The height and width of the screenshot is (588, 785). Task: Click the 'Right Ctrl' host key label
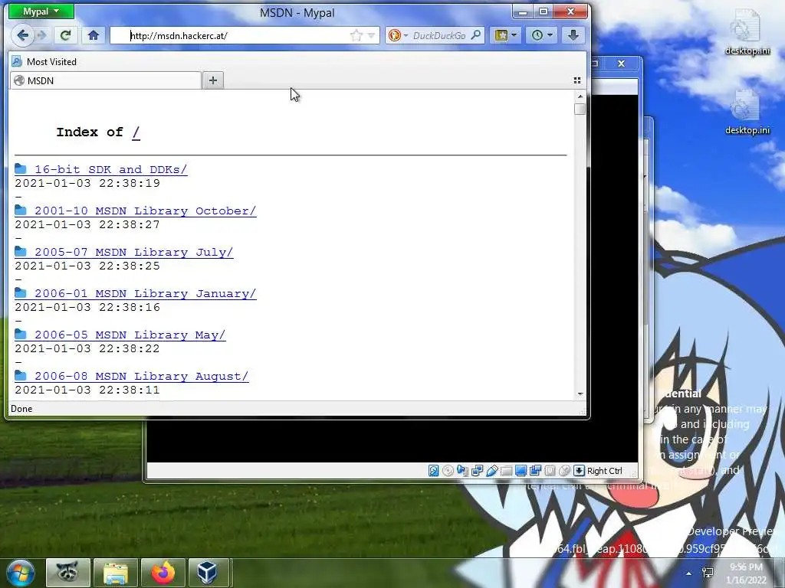[x=604, y=471]
